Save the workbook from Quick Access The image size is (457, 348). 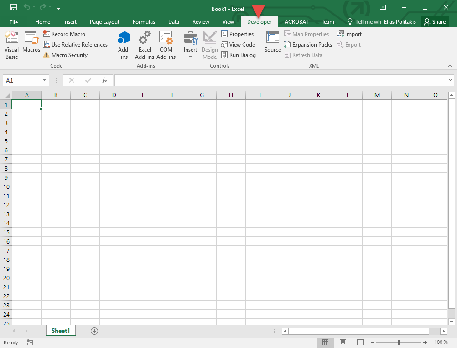13,7
